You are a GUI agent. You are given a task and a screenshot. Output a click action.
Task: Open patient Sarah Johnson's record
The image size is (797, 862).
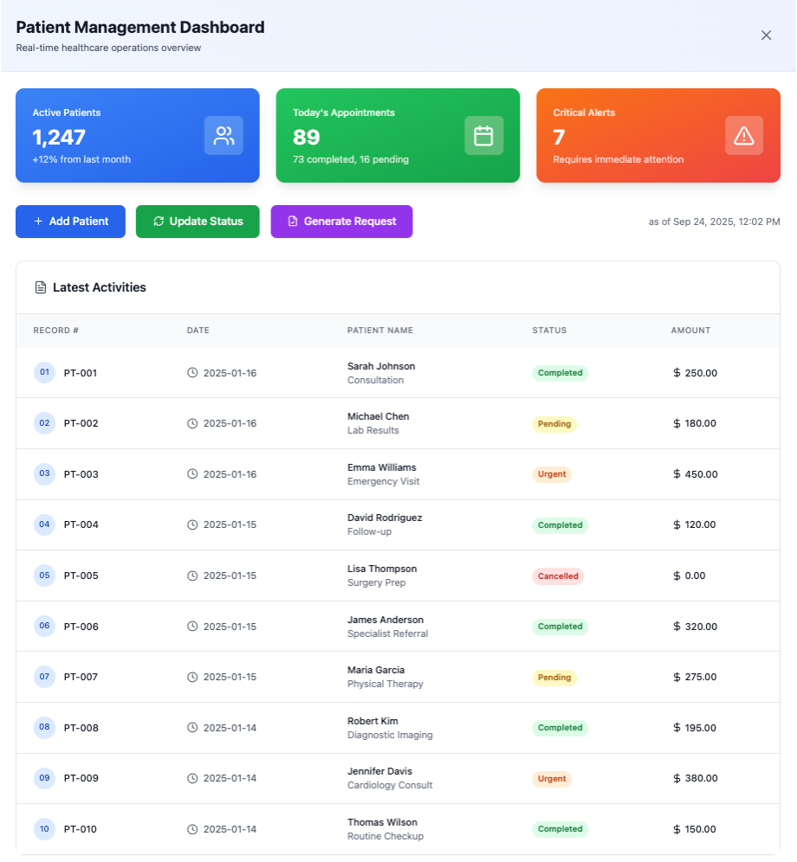point(381,366)
